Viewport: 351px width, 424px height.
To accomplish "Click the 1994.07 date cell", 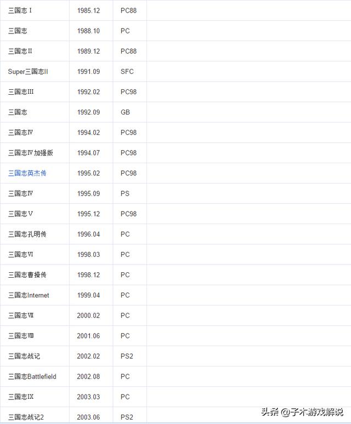I will [x=88, y=153].
